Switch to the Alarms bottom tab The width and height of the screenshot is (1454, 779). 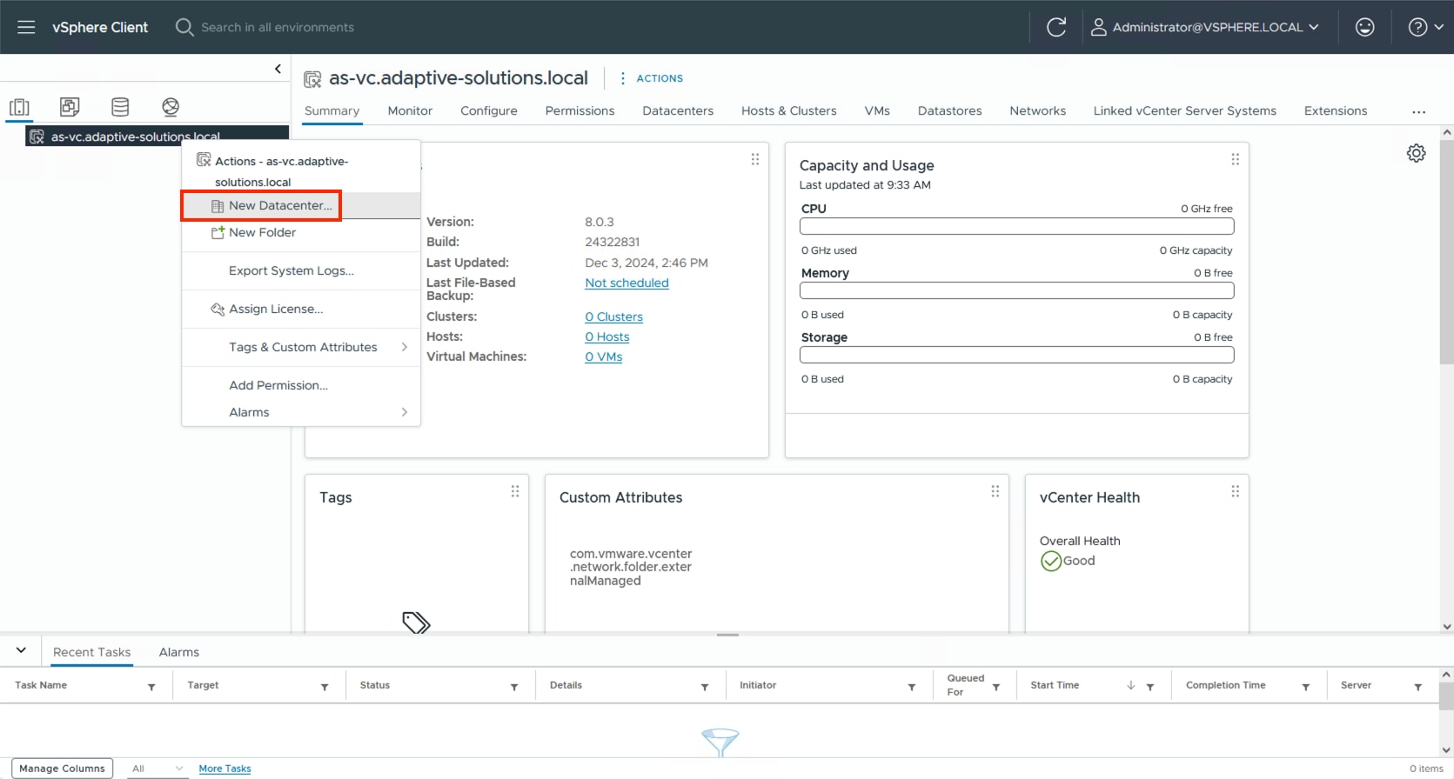(179, 652)
